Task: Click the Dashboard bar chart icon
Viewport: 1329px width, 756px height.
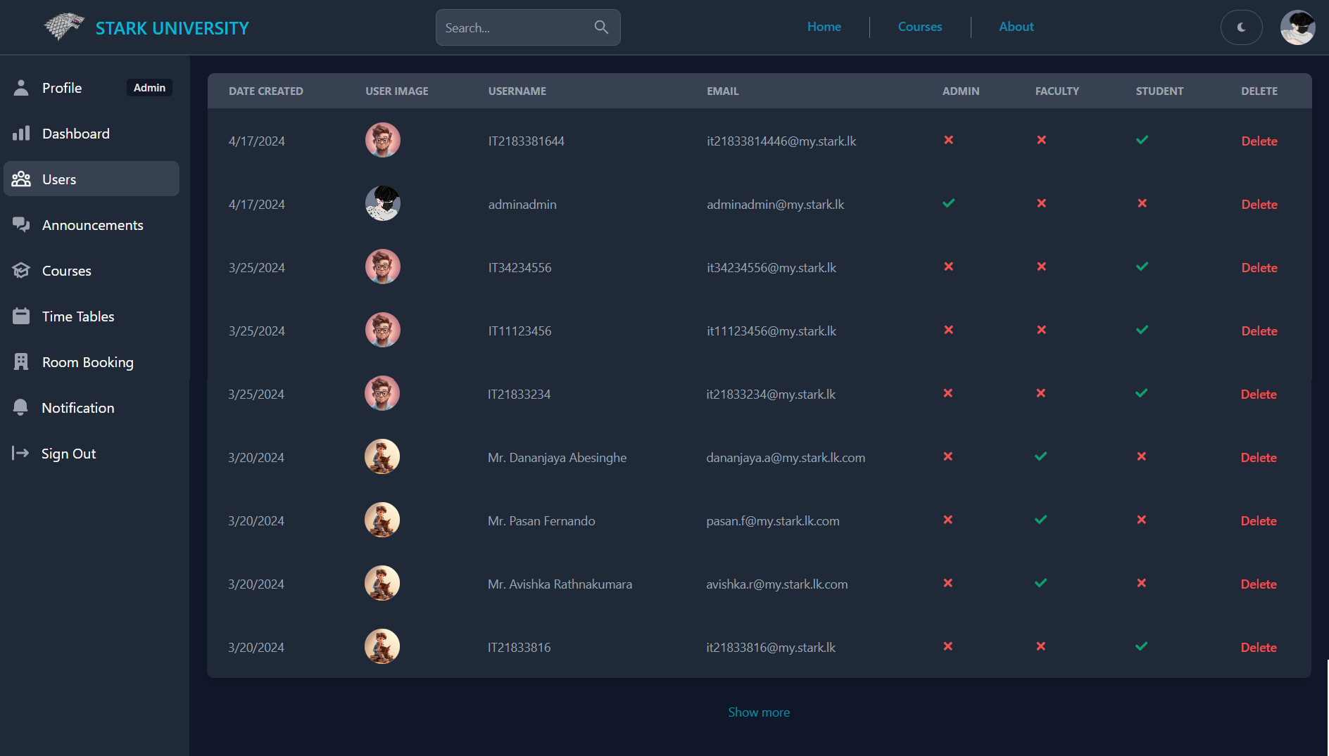Action: pyautogui.click(x=21, y=133)
